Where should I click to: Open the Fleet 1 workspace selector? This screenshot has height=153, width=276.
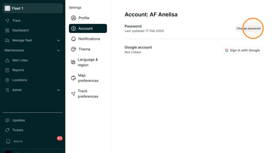pos(33,8)
